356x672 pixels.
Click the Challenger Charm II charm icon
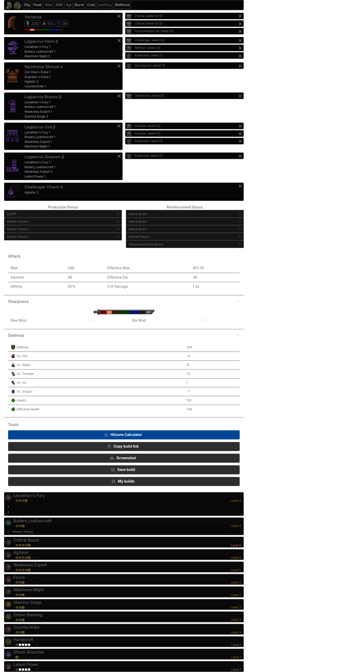12,191
